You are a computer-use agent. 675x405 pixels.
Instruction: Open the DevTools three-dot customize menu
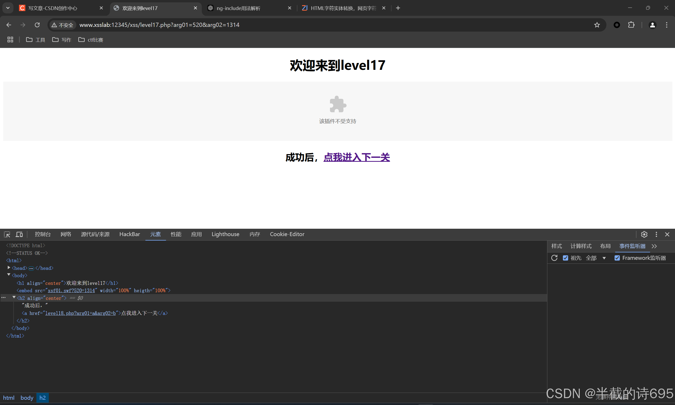(657, 235)
